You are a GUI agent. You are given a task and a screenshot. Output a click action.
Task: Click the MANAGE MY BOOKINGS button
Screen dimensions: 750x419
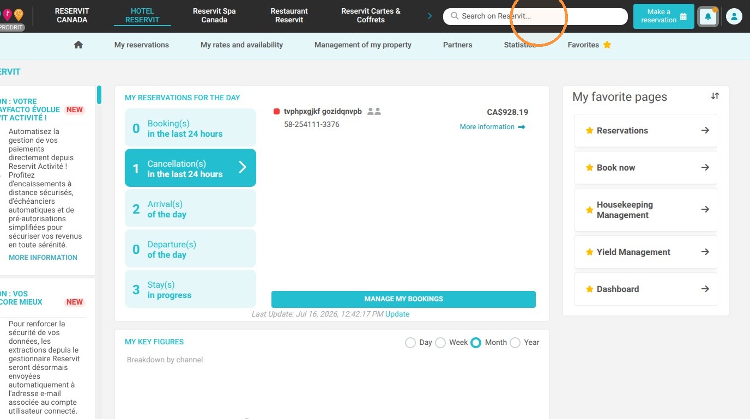pyautogui.click(x=403, y=299)
